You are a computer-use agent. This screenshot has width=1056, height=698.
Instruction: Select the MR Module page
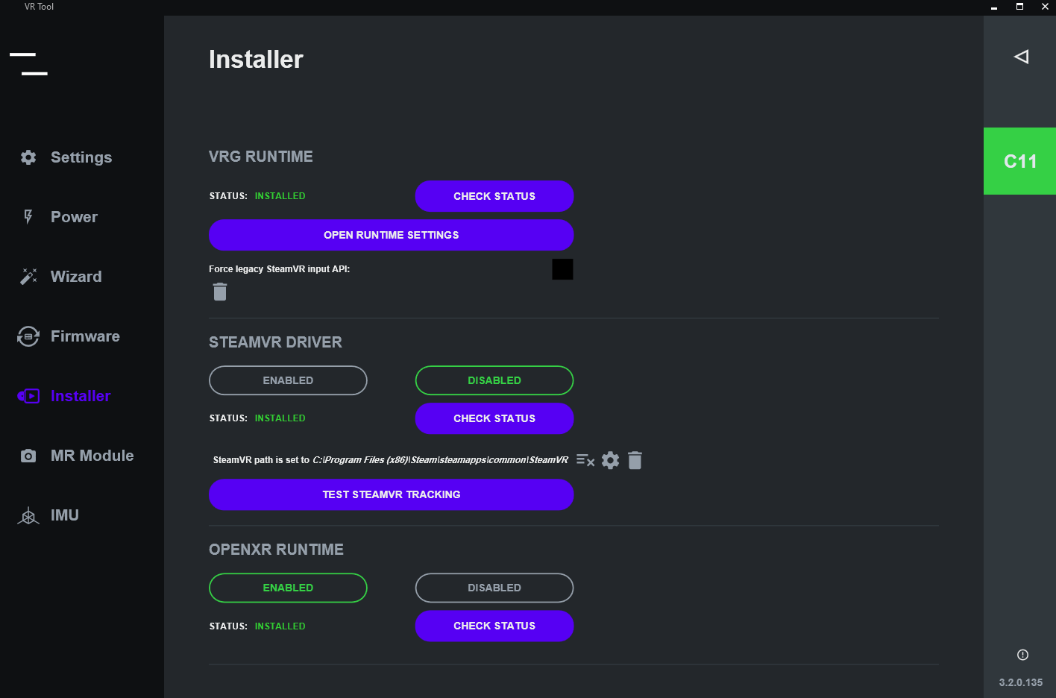point(92,456)
